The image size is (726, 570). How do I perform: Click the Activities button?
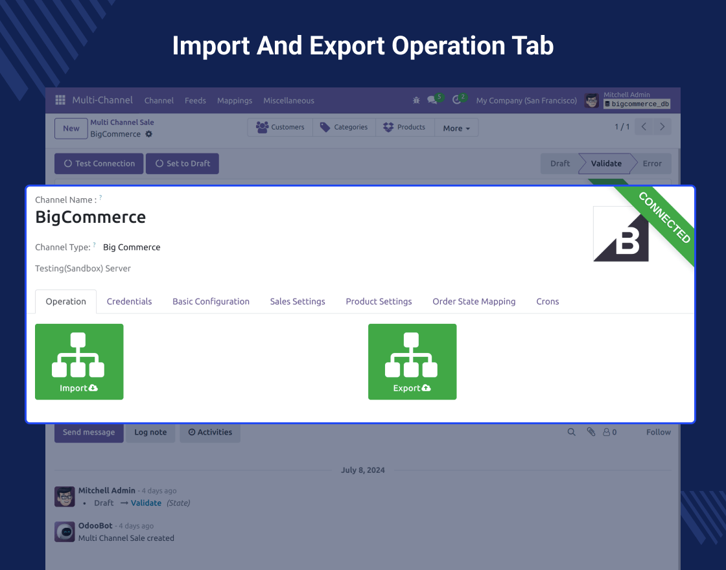tap(210, 433)
